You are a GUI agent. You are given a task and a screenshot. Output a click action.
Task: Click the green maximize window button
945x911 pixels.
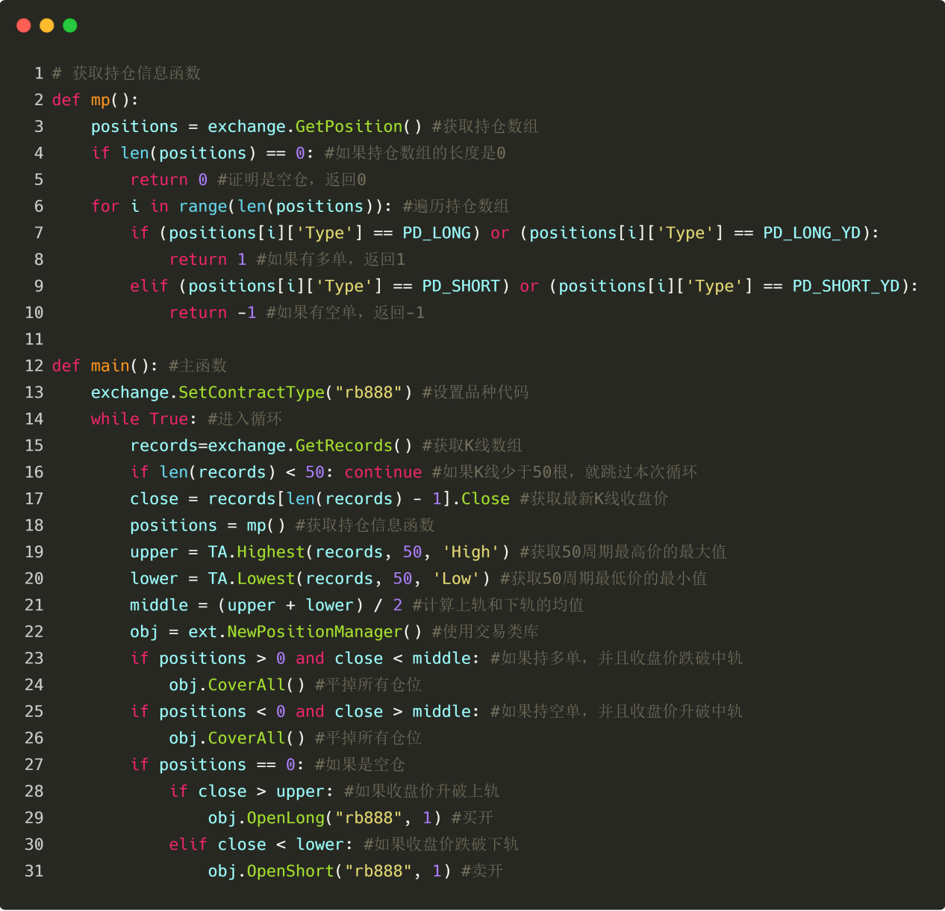pos(70,25)
